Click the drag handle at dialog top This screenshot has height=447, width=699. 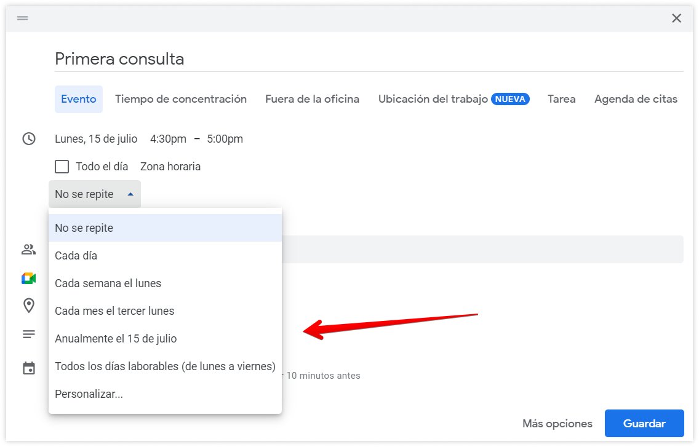tap(23, 18)
